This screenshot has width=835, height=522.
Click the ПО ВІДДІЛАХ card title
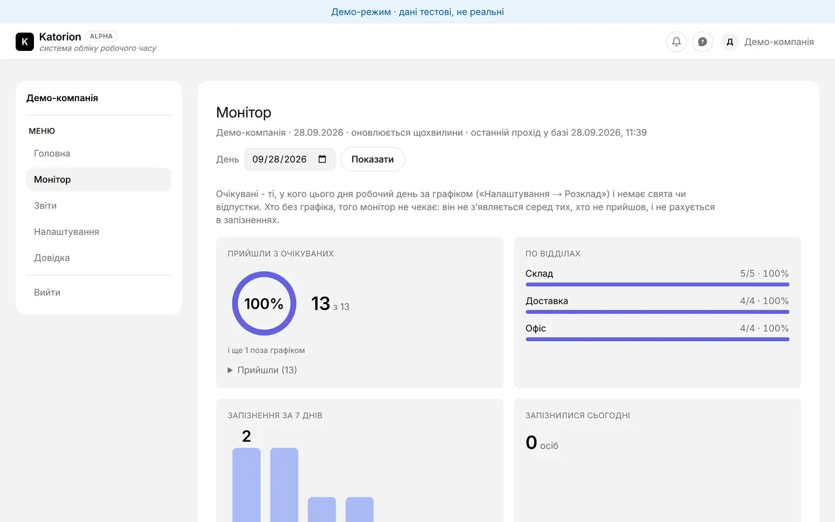(553, 254)
